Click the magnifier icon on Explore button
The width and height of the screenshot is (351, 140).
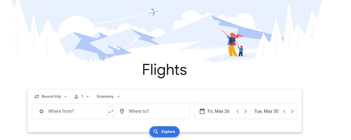156,132
